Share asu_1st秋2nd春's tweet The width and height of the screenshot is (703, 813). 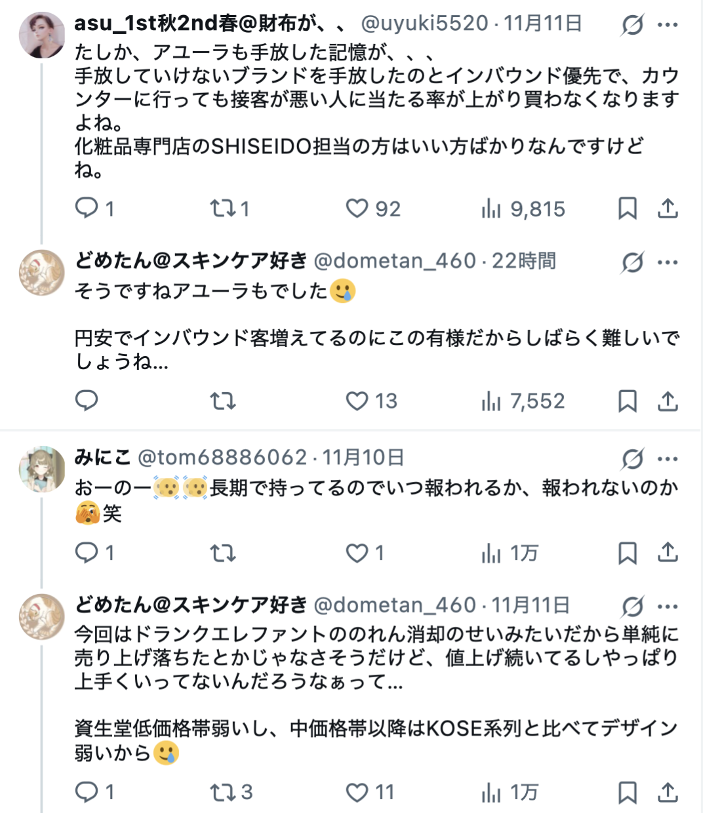(x=668, y=208)
